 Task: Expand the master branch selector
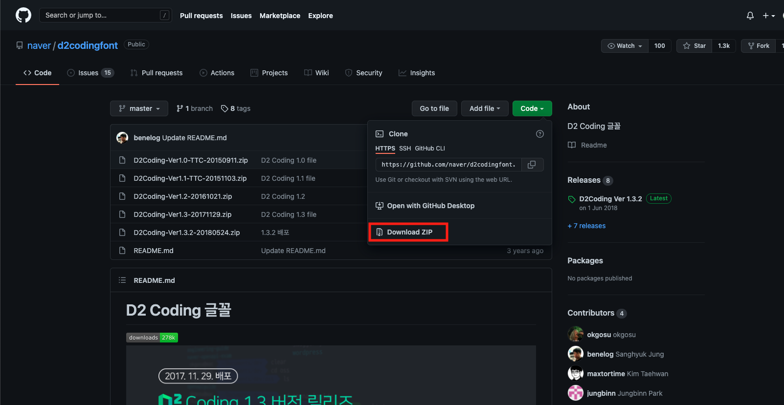139,108
